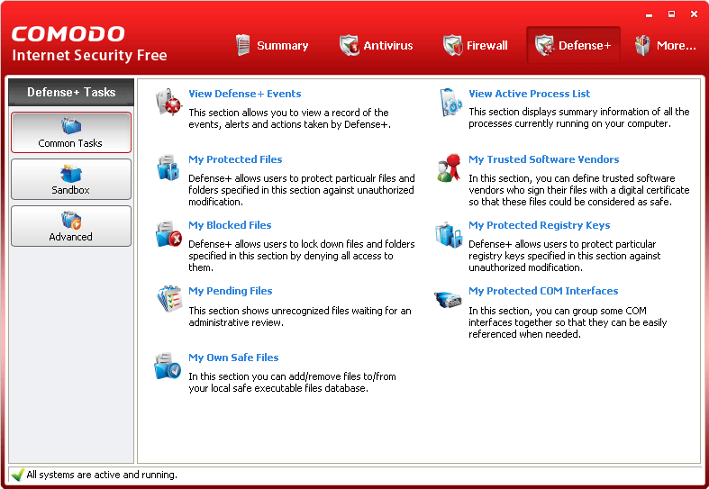Click the Trusted Software Vendors ribbon icon
This screenshot has width=709, height=489.
(x=449, y=168)
